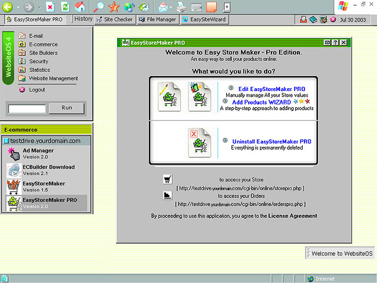Click Edit EasyStoreMaker PRO link
The image size is (377, 283).
271,89
